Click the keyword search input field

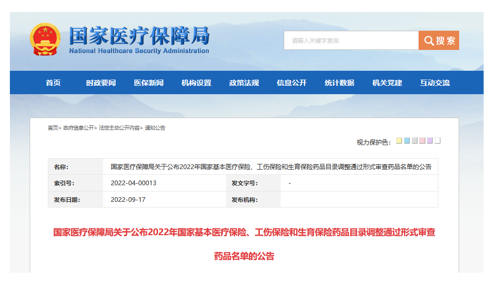pos(351,41)
